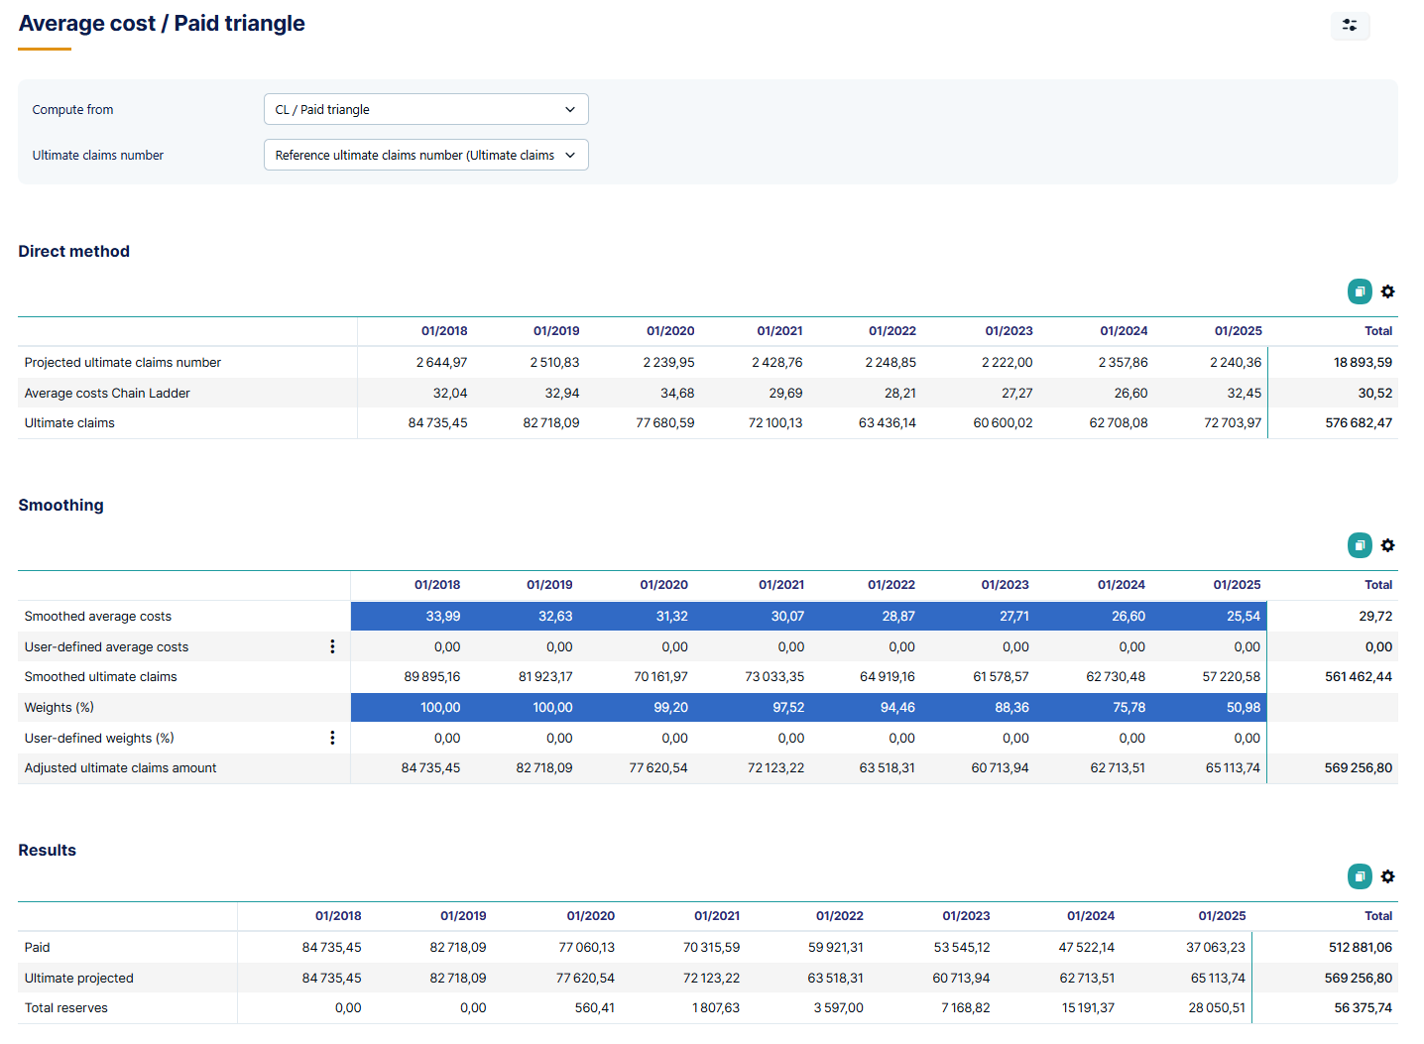Open the Ultimate claims number dropdown
This screenshot has width=1424, height=1044.
point(425,155)
